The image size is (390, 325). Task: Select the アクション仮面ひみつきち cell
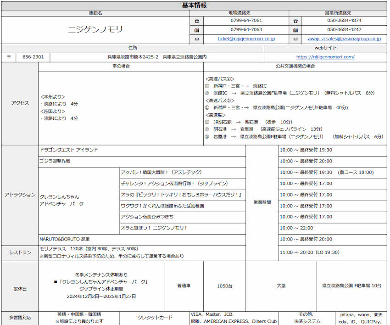click(183, 217)
